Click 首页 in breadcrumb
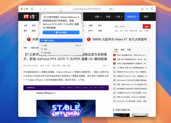This screenshot has width=171, height=123. [25, 48]
